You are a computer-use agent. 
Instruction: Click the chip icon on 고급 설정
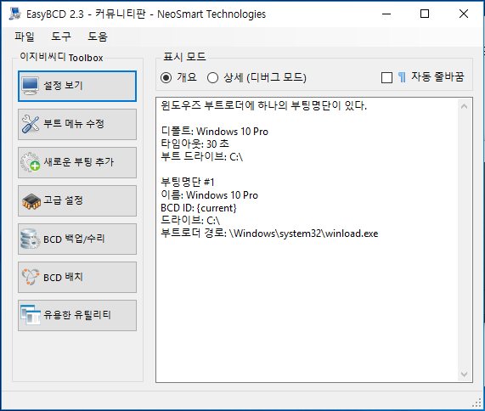pyautogui.click(x=31, y=201)
